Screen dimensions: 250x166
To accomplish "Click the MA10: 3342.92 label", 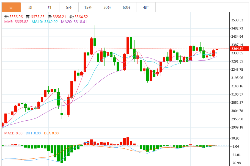I will pyautogui.click(x=45, y=22).
